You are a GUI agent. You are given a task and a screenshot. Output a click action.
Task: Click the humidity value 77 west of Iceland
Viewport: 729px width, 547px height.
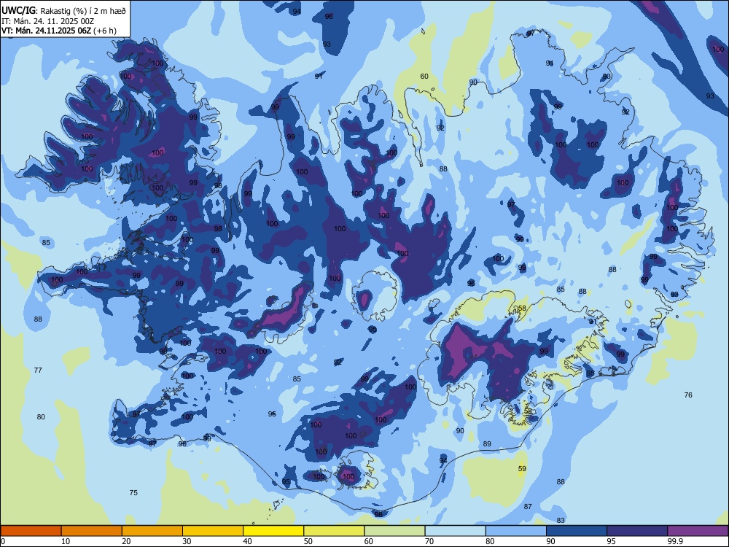pyautogui.click(x=38, y=371)
